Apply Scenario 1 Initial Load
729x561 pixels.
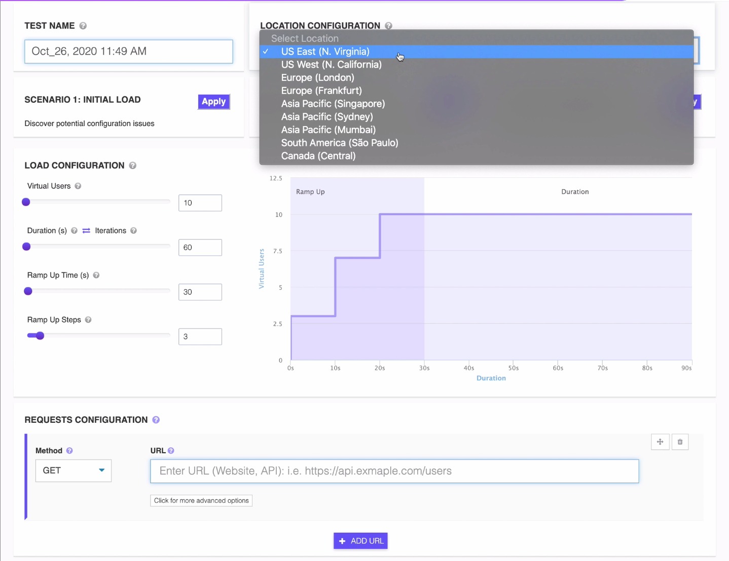tap(213, 102)
